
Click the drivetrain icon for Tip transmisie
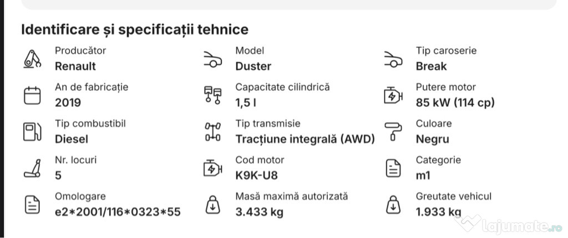[212, 132]
